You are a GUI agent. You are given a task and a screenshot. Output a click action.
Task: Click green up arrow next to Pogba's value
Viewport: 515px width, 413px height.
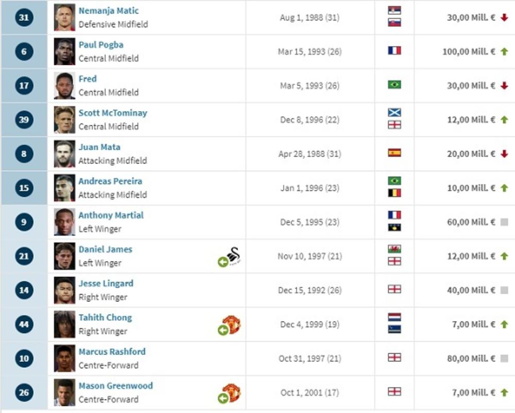coord(504,51)
